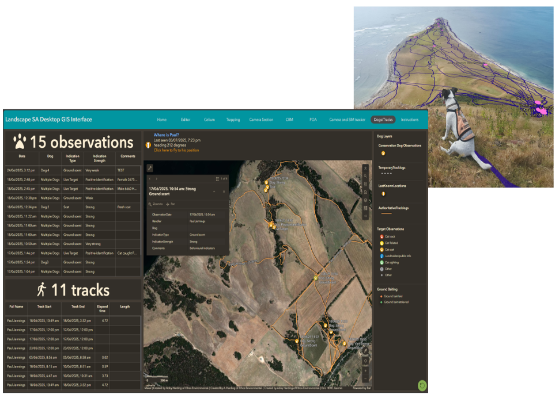The width and height of the screenshot is (559, 398).
Task: Click the paw observations indicator icon
Action: tap(20, 141)
